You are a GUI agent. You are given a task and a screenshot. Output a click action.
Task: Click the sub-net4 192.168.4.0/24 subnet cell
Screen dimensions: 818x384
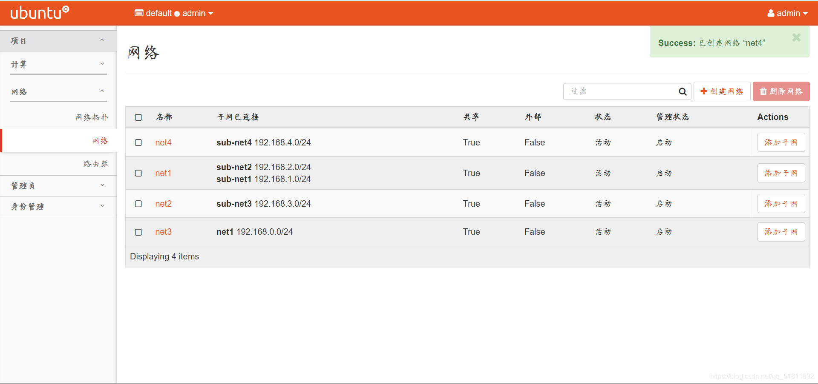point(264,142)
